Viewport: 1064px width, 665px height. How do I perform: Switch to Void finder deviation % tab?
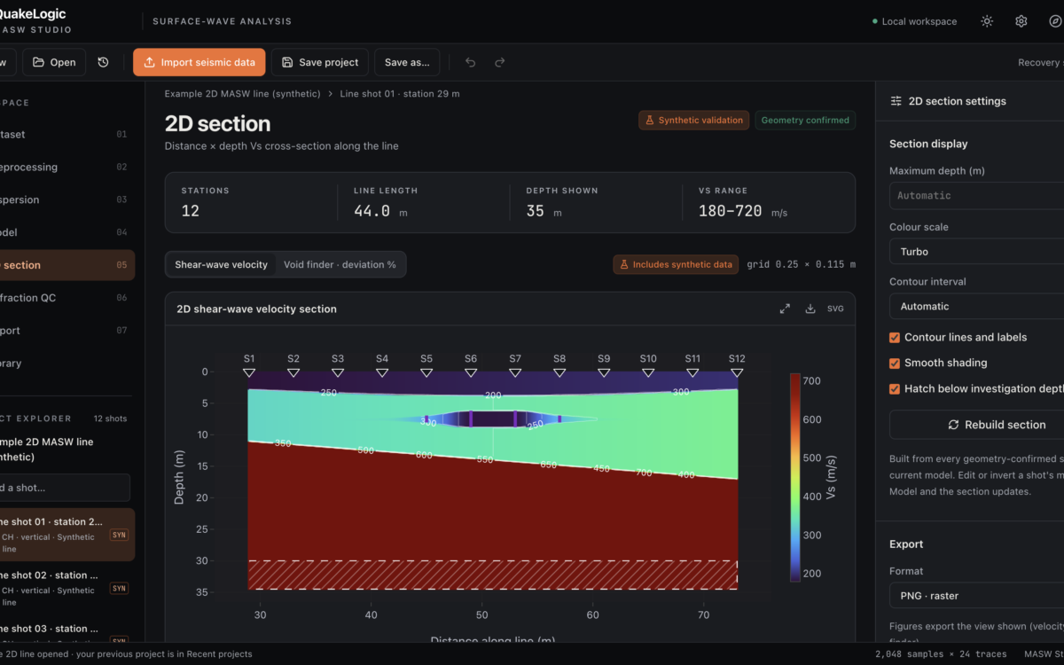coord(340,264)
